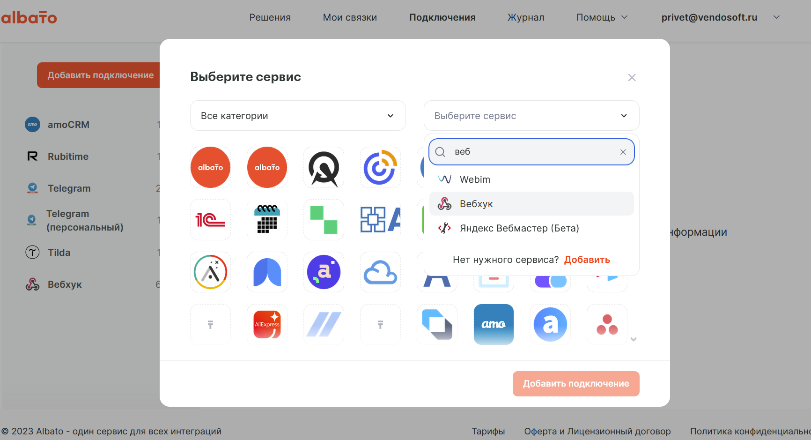Choose the blue and orange circular C logo
The width and height of the screenshot is (811, 440).
point(380,167)
